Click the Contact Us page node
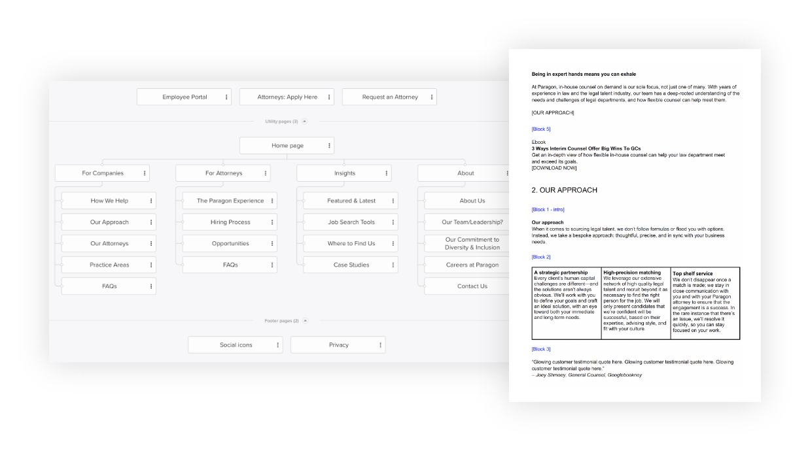The image size is (810, 451). click(x=467, y=286)
